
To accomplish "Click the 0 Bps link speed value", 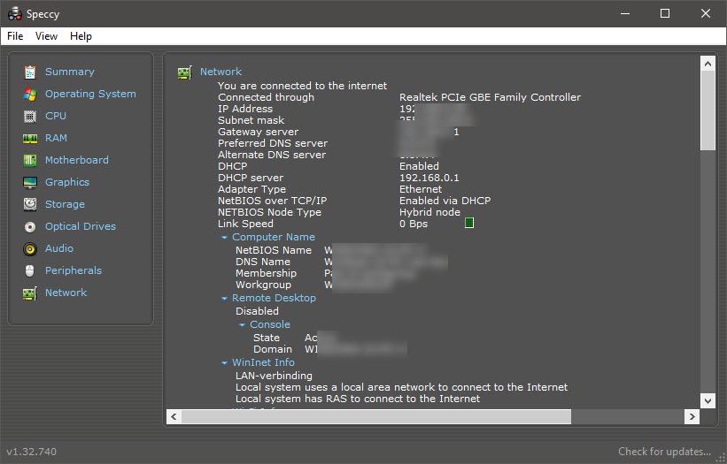I will (414, 224).
